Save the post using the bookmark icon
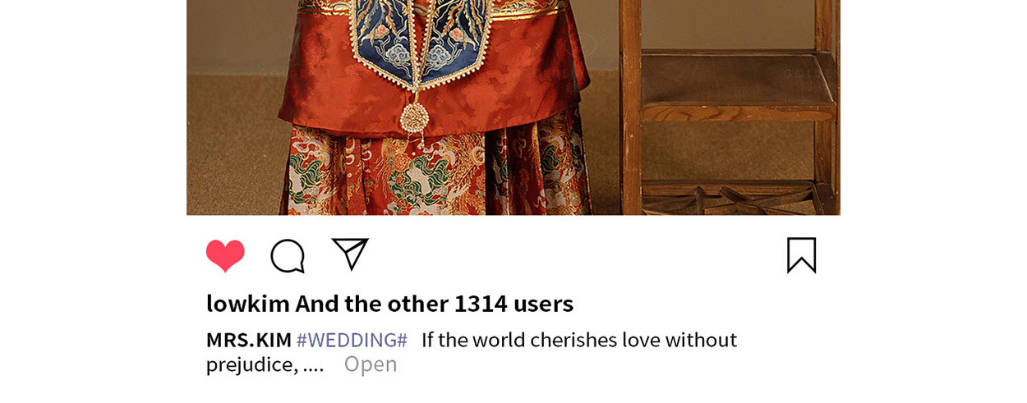 point(801,255)
